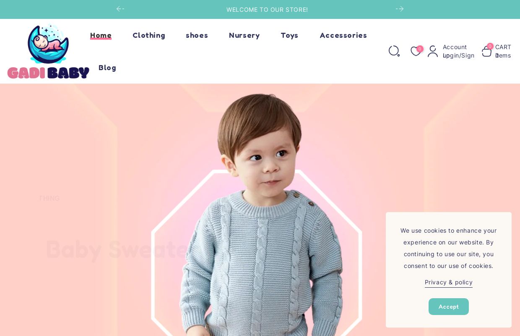
Task: Click Account Login/Sign up text
Action: [458, 51]
